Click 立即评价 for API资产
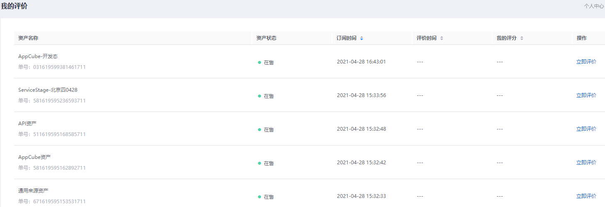This screenshot has width=605, height=207. pos(586,129)
